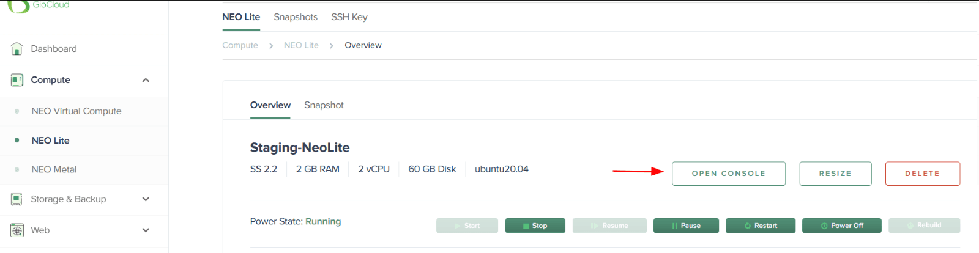Expand the Web menu chevron
This screenshot has height=253, width=979.
146,230
